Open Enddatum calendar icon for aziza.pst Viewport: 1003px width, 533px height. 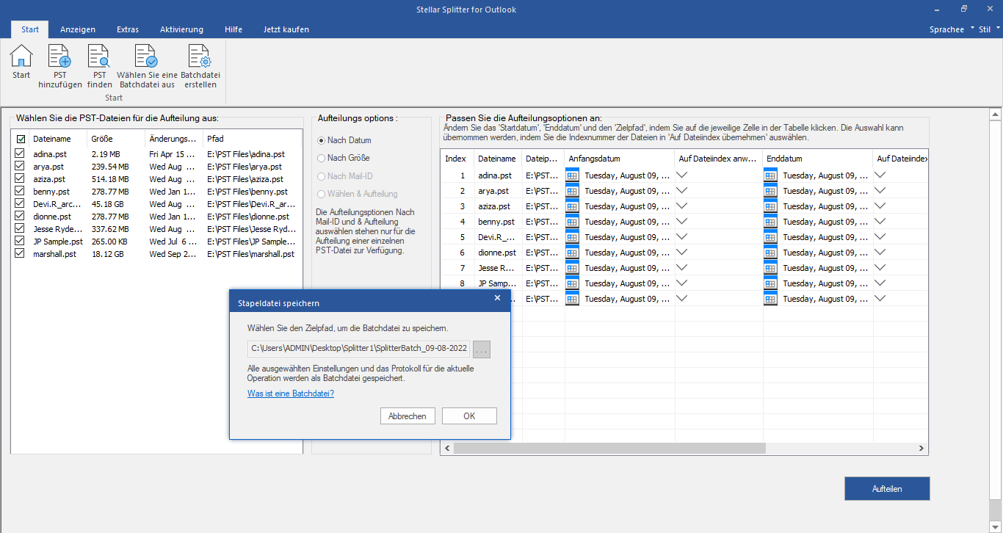pos(771,206)
